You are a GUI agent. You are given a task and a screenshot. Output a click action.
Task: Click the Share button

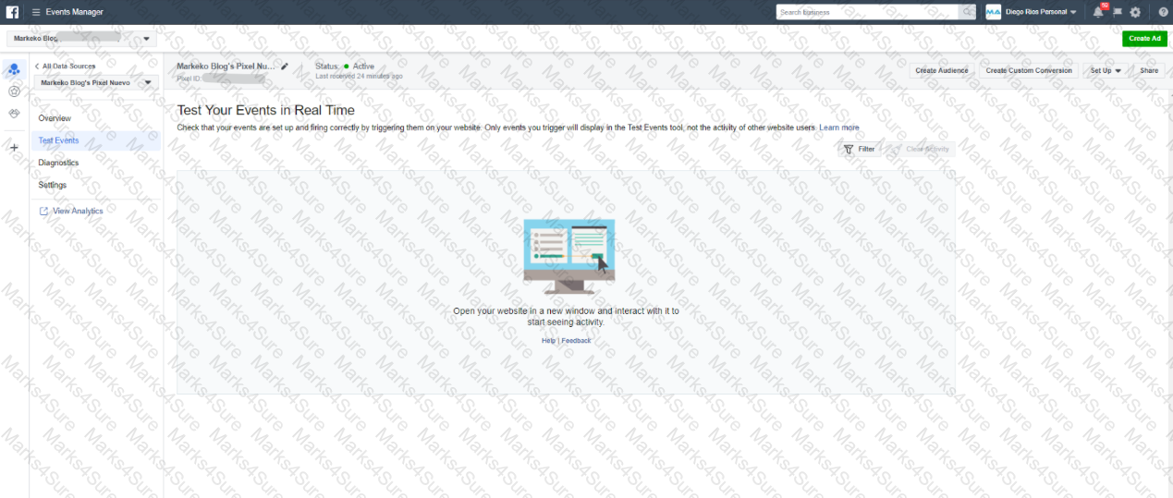(x=1149, y=70)
